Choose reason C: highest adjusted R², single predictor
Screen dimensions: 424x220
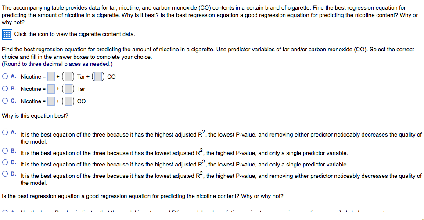[5, 162]
